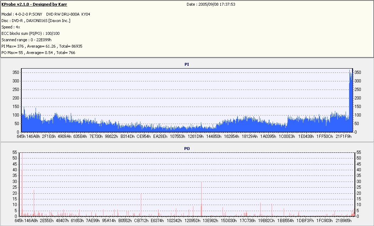Select the 95A14h axis label

click(109, 221)
